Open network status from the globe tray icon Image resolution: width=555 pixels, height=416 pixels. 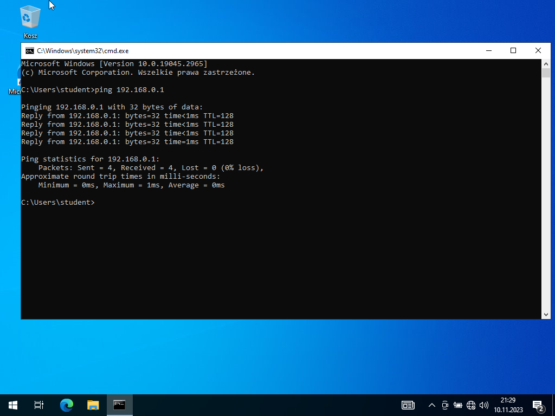coord(471,405)
